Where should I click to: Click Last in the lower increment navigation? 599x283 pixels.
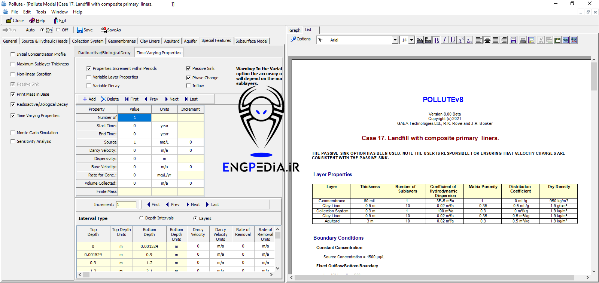point(212,204)
